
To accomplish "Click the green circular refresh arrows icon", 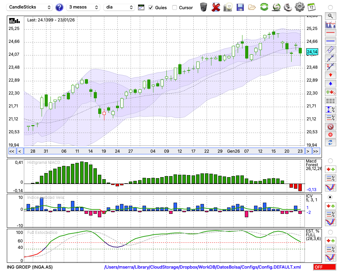I will (x=264, y=7).
